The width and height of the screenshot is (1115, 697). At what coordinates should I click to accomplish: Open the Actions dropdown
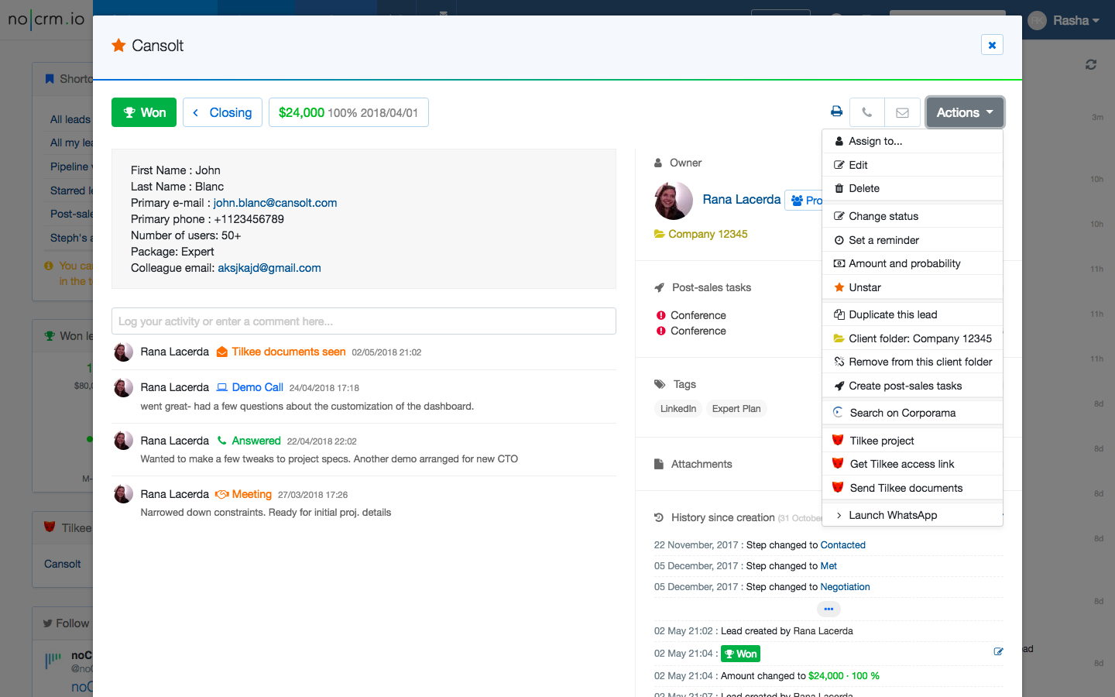(x=965, y=112)
